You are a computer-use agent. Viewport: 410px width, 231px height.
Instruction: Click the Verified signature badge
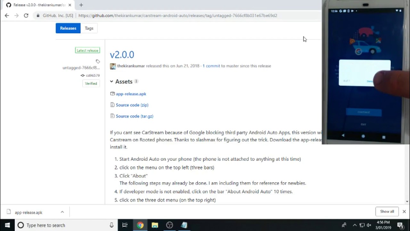click(x=91, y=83)
